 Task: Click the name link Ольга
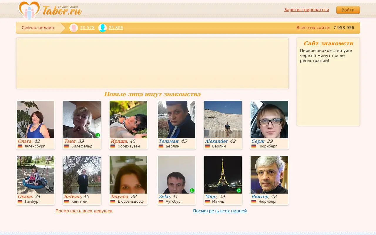point(25,141)
